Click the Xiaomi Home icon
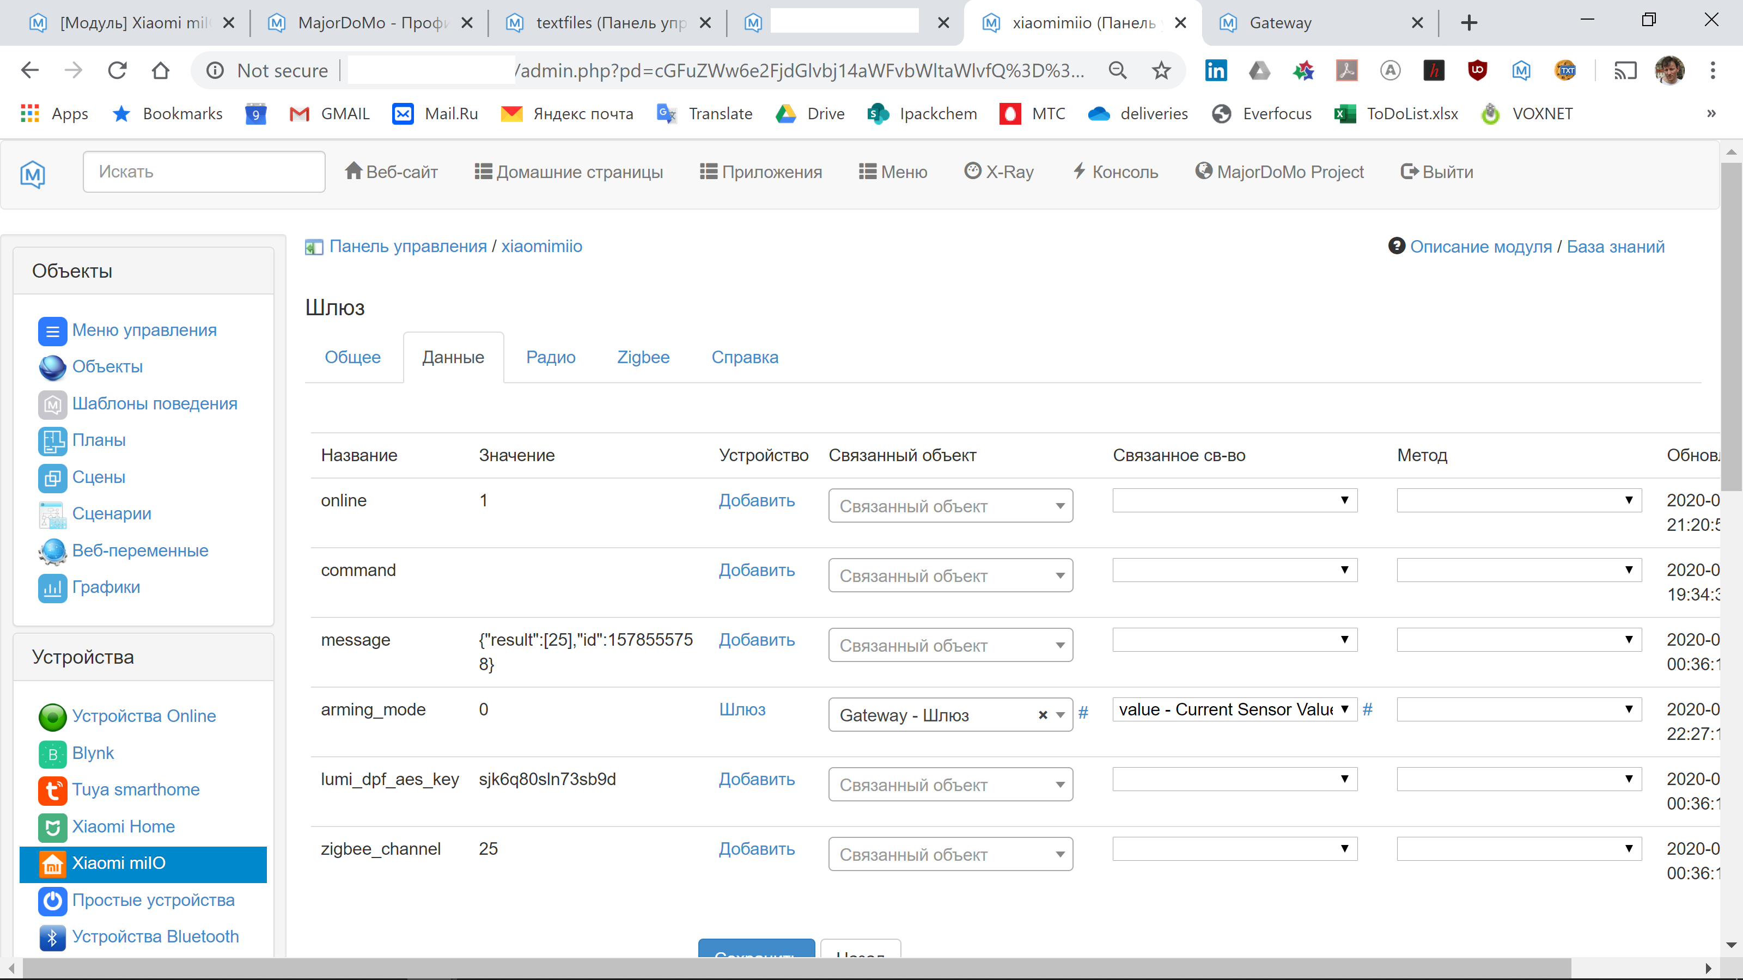Screen dimensions: 1743x980 tap(52, 826)
